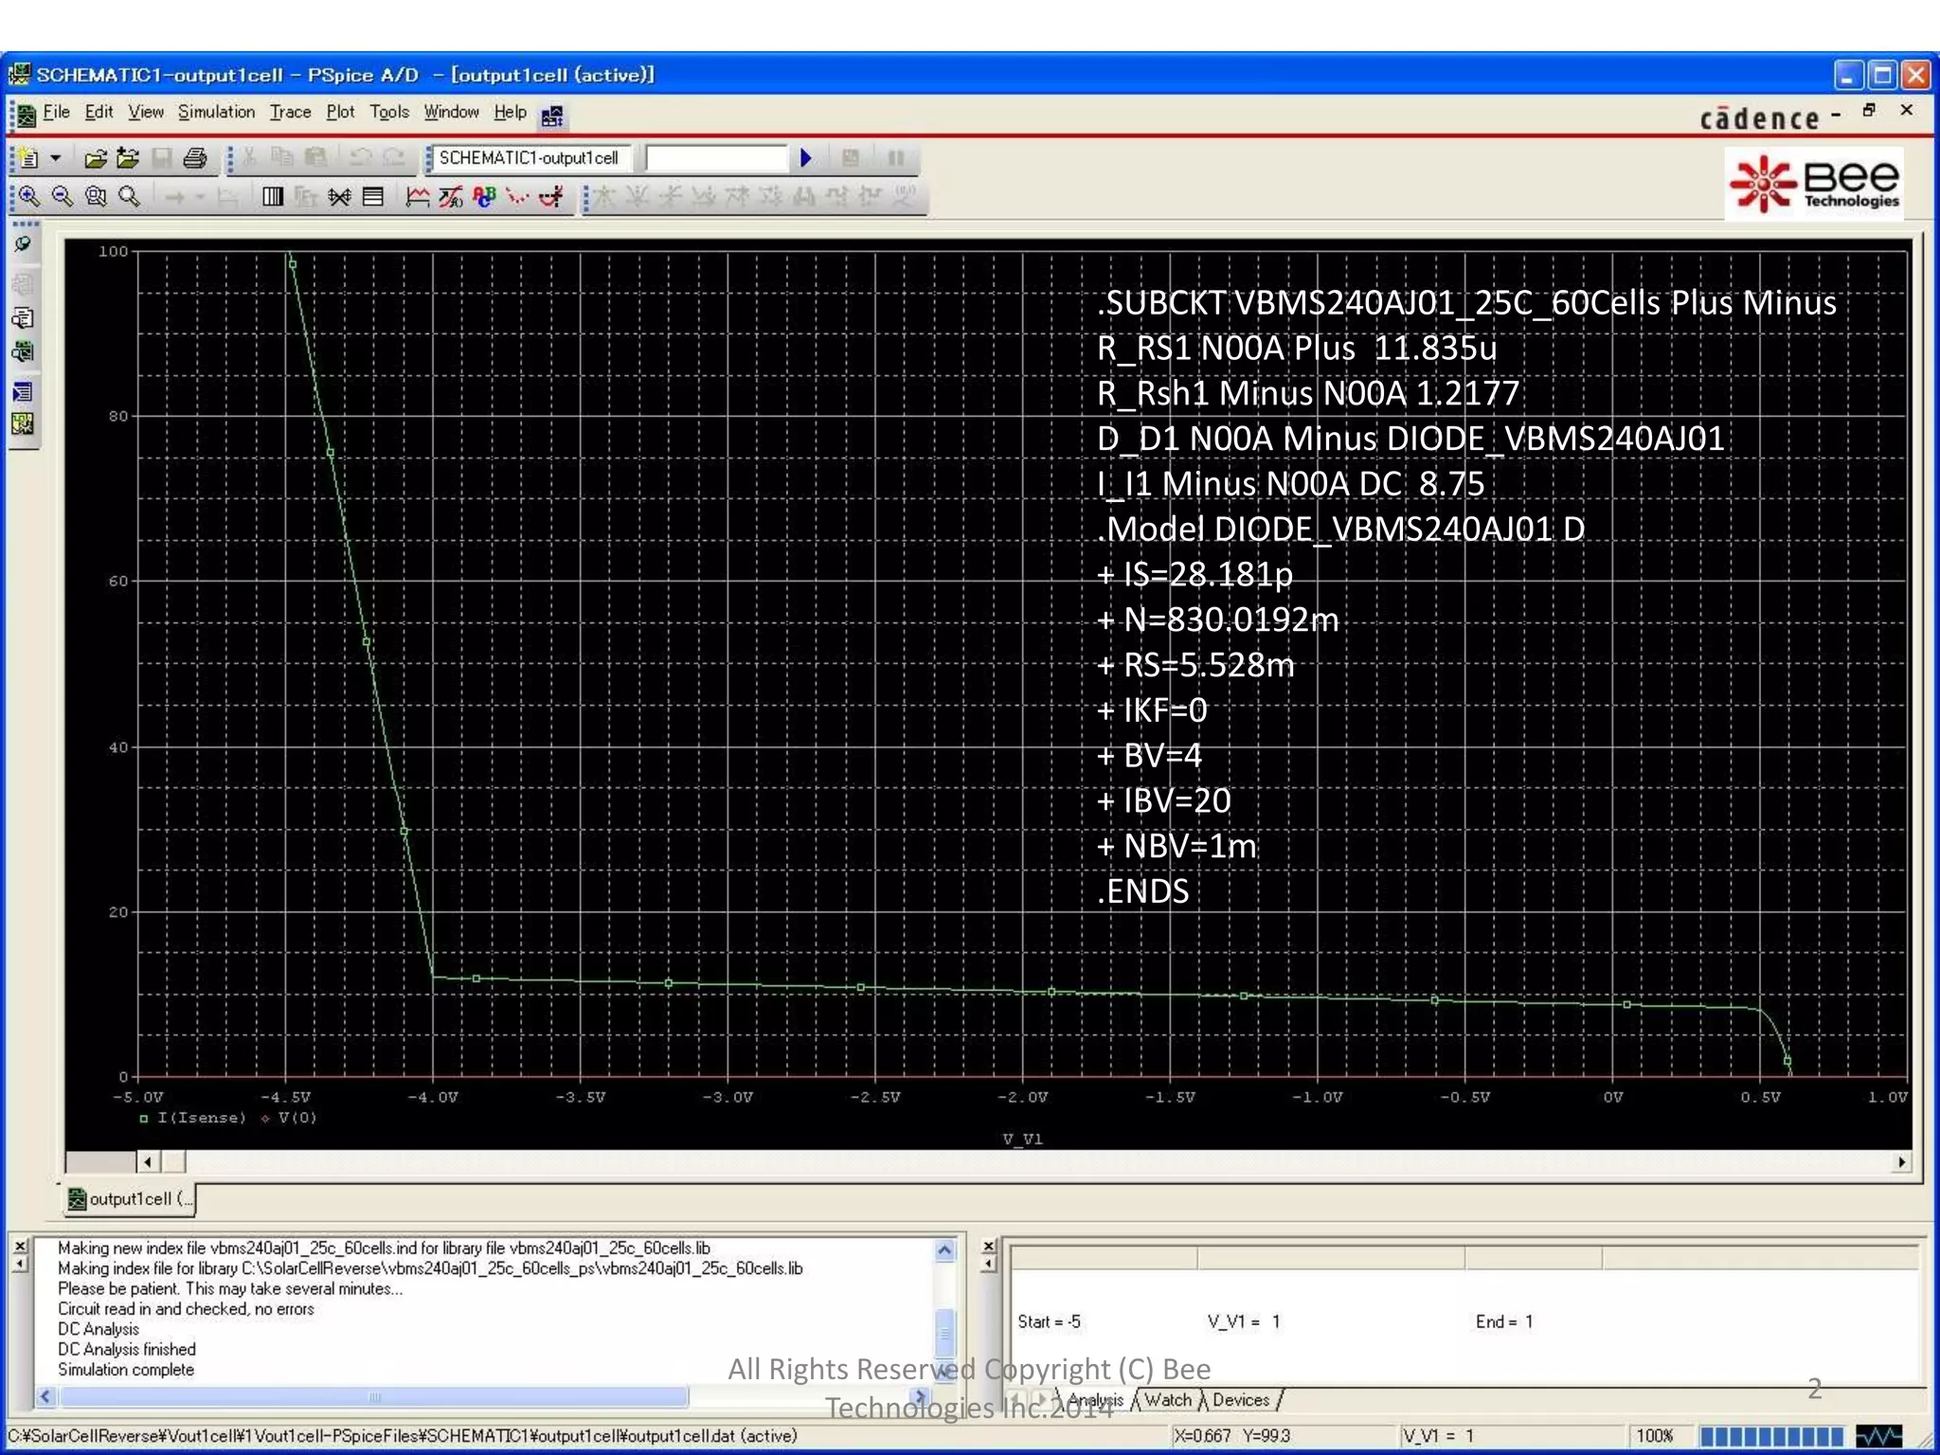
Task: Open the New file dropdown arrow
Action: point(56,158)
